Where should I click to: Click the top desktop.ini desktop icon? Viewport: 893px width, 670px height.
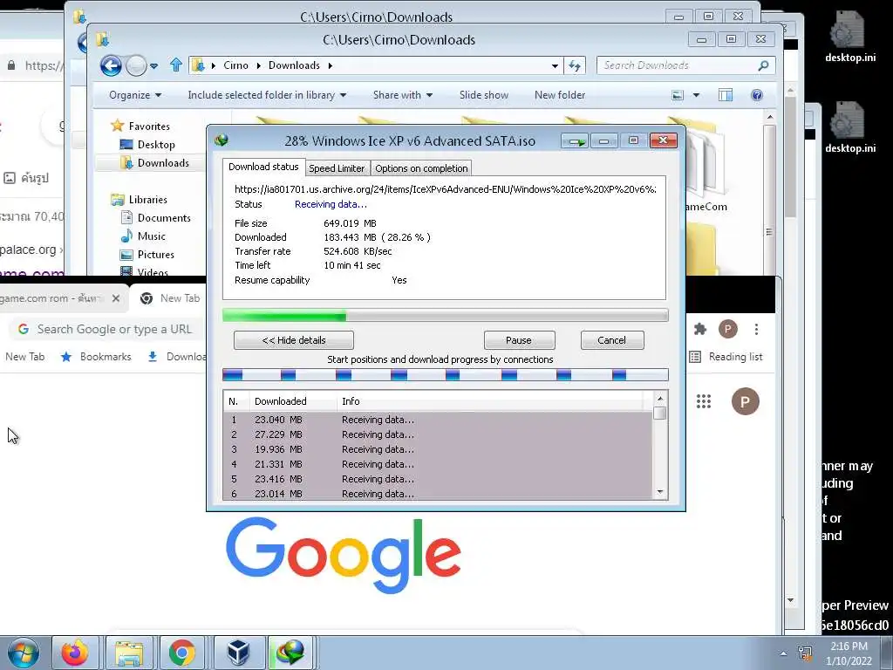coord(849,36)
